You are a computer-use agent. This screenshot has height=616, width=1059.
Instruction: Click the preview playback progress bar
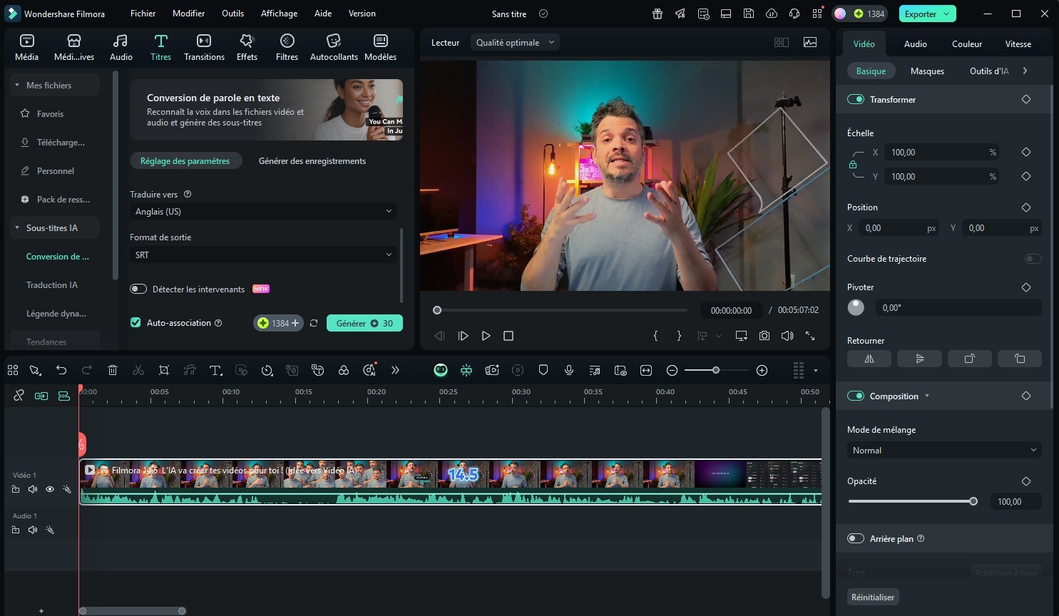(x=561, y=310)
